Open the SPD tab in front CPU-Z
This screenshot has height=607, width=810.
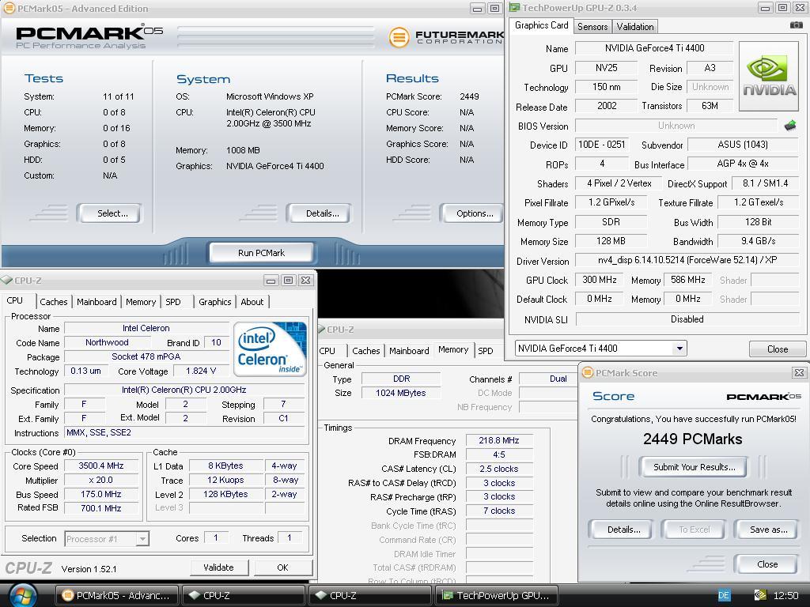[173, 302]
